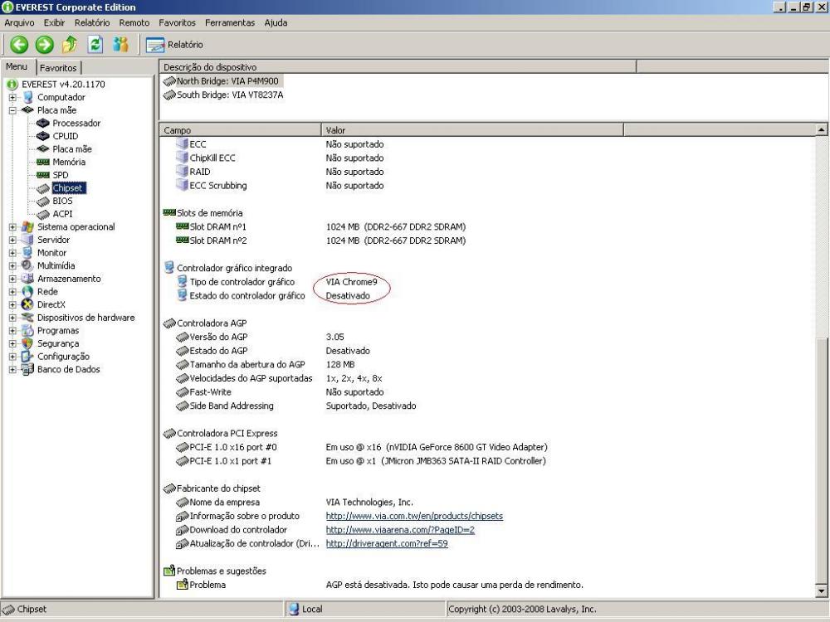
Task: Click the users icon in toolbar
Action: [x=121, y=44]
